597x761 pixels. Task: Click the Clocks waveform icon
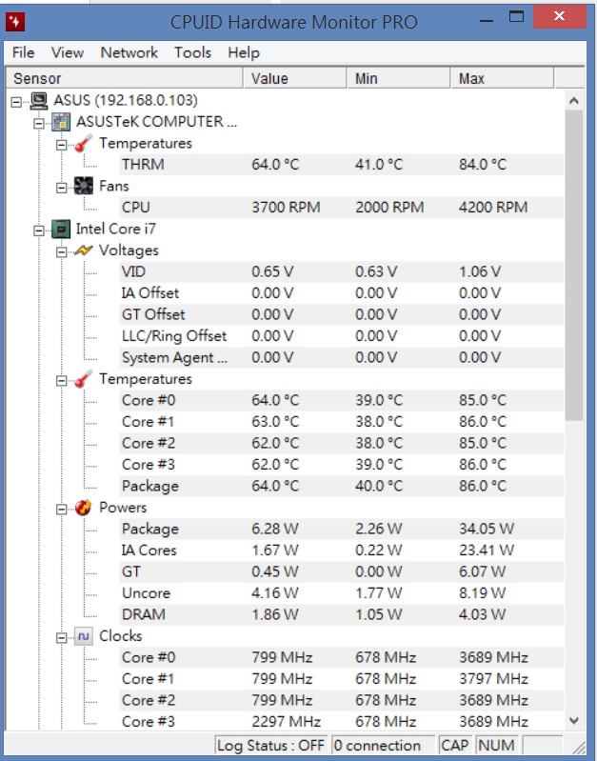[x=83, y=636]
